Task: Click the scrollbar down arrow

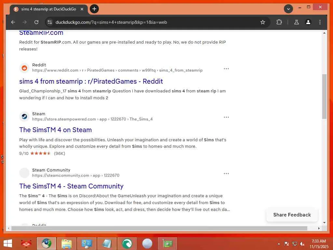Action: (x=324, y=223)
